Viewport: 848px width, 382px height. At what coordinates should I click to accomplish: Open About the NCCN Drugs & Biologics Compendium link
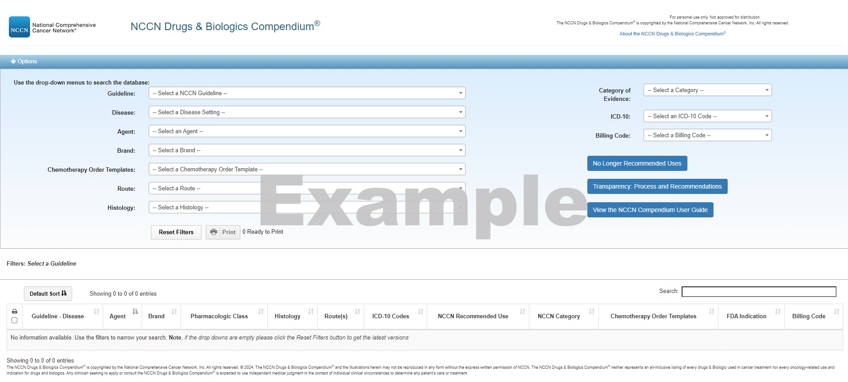[x=673, y=34]
